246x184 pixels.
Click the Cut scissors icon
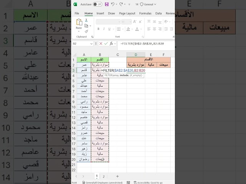pyautogui.click(x=86, y=20)
